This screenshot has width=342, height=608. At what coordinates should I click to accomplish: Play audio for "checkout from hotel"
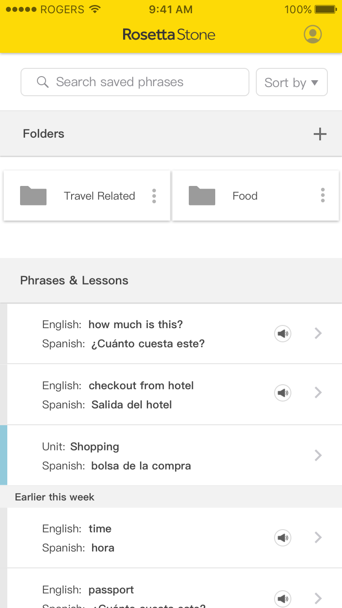(283, 392)
